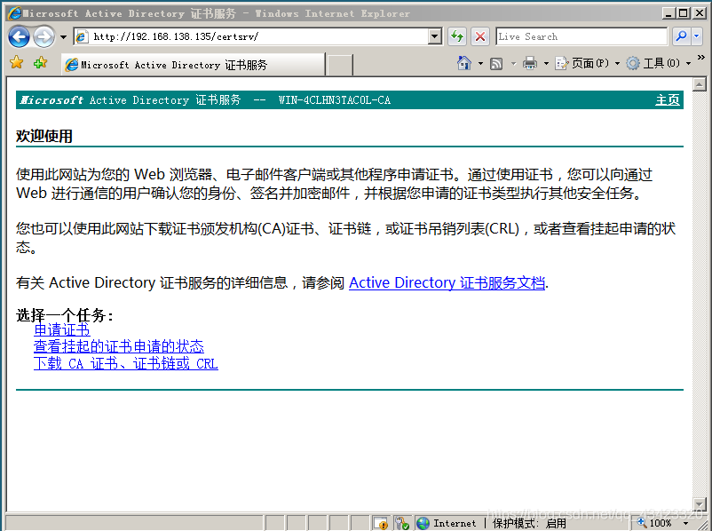This screenshot has height=531, width=712.
Task: Expand the address bar history dropdown
Action: [x=435, y=36]
